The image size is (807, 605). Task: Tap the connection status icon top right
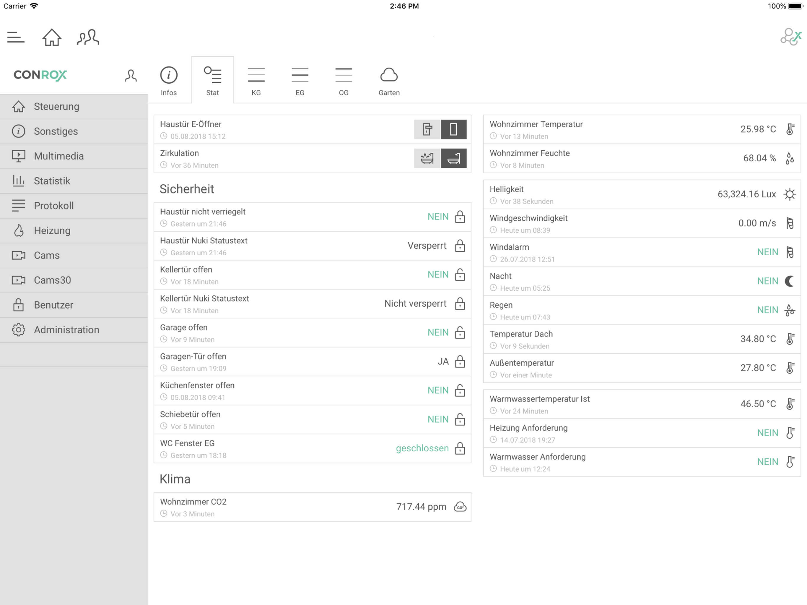click(790, 37)
